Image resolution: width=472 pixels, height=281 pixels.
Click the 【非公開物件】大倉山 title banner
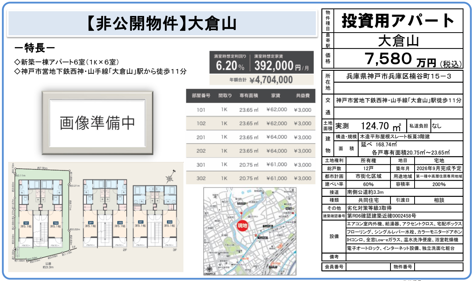[162, 24]
